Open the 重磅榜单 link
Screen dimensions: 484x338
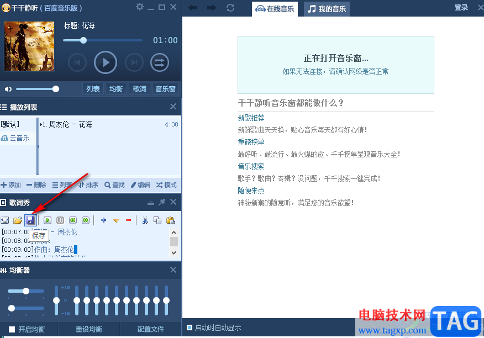point(251,142)
